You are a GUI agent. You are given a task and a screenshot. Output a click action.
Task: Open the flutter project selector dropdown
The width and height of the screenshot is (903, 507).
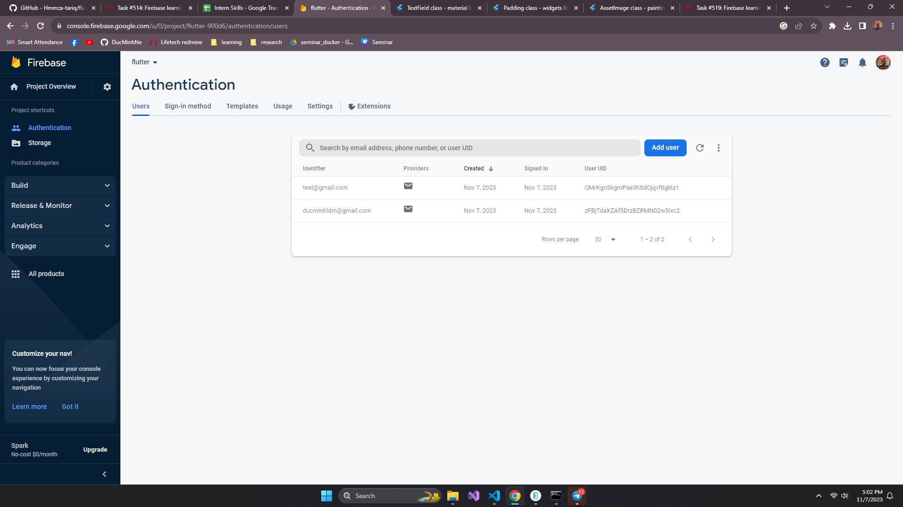144,62
